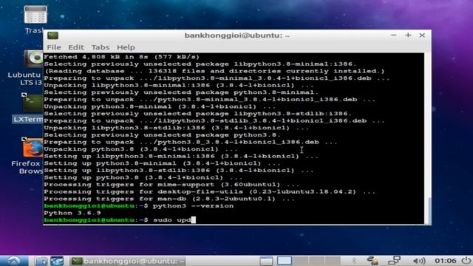Image resolution: width=473 pixels, height=266 pixels.
Task: Minimize the LXTerminal window
Action: (393, 35)
